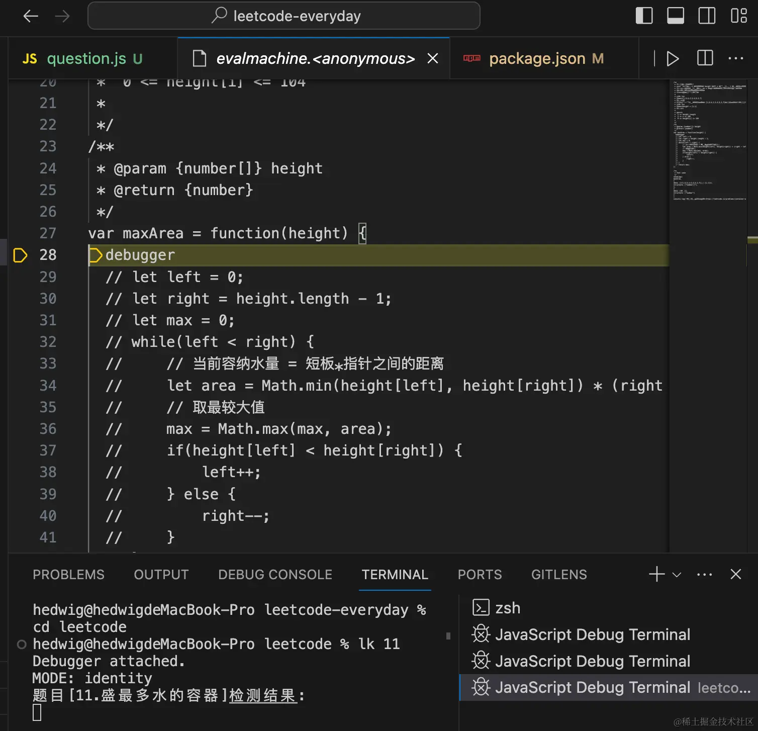Select the zsh terminal entry
The height and width of the screenshot is (731, 758).
pos(609,608)
